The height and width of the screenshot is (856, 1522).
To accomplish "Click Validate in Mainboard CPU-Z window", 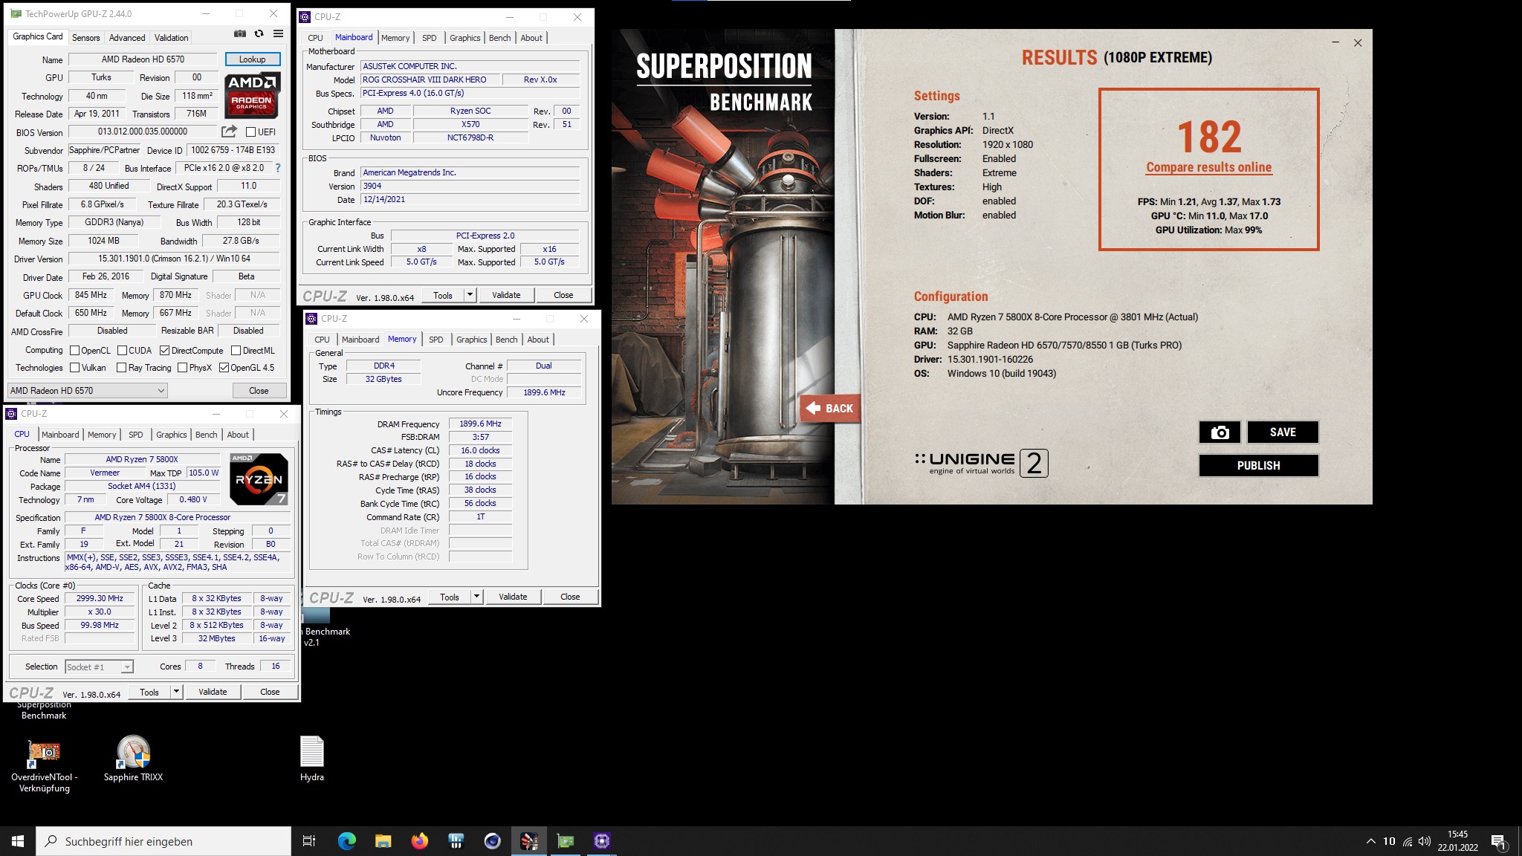I will pyautogui.click(x=506, y=295).
